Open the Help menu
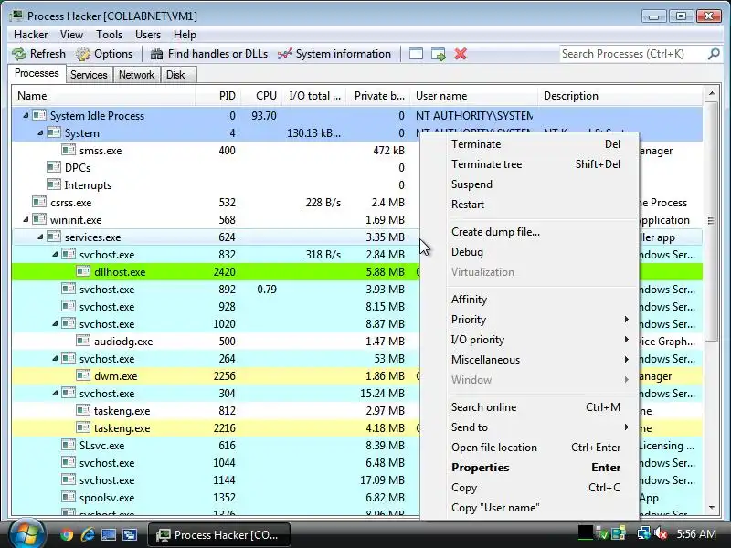 (x=185, y=35)
